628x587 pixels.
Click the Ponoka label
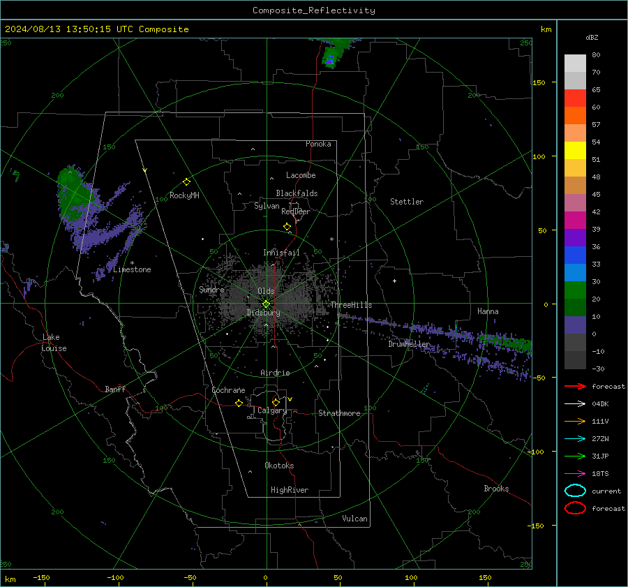(318, 144)
